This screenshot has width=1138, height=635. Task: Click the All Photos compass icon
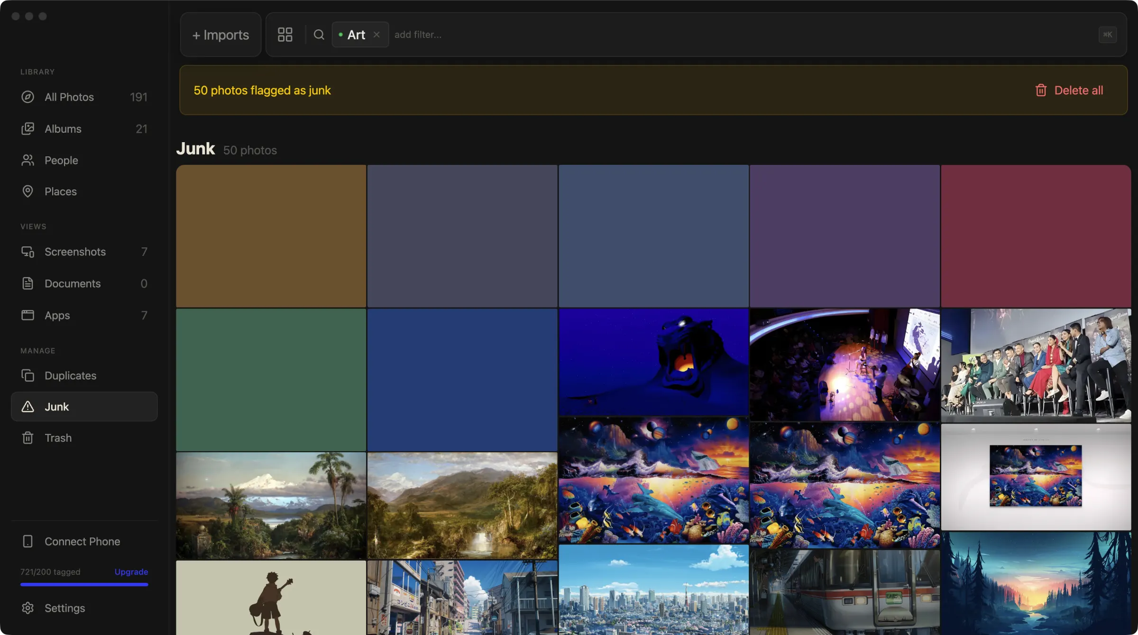28,97
